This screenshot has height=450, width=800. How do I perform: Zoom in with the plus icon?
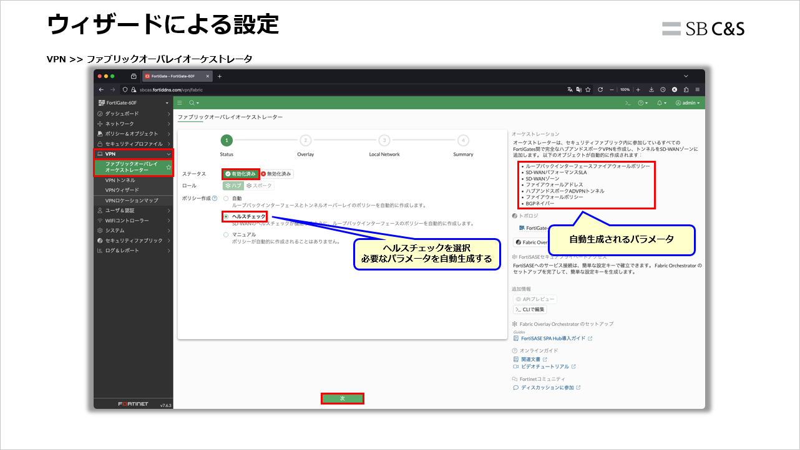[638, 89]
